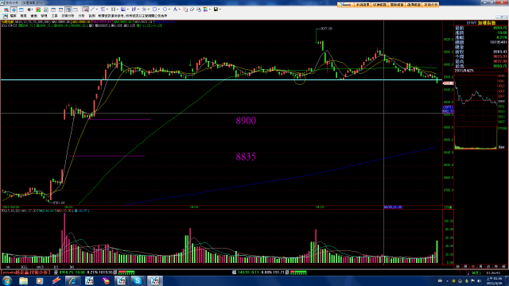Open save icon dropdown arrow
509x286 pixels.
coord(220,10)
